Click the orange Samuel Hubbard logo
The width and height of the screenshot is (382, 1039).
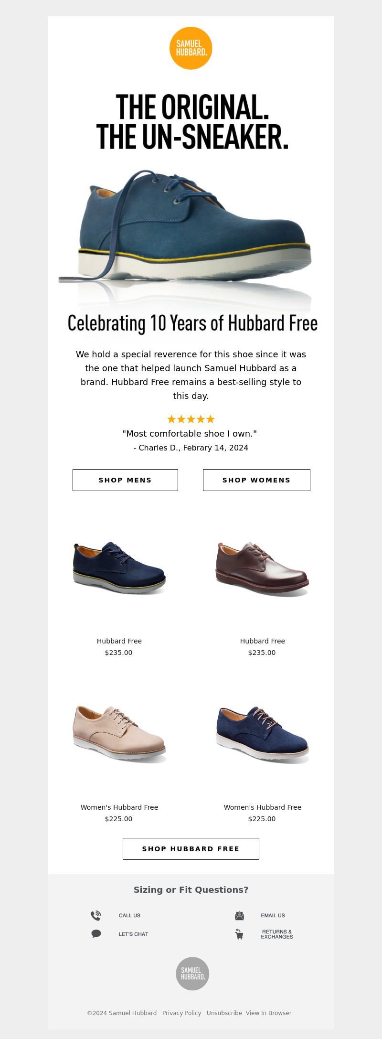(191, 48)
